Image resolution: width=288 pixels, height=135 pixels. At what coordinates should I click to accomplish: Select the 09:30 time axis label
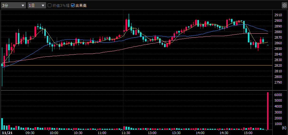point(30,133)
